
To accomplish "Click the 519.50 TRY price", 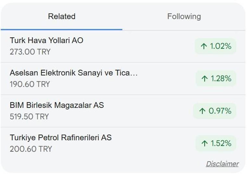I will [29, 117].
